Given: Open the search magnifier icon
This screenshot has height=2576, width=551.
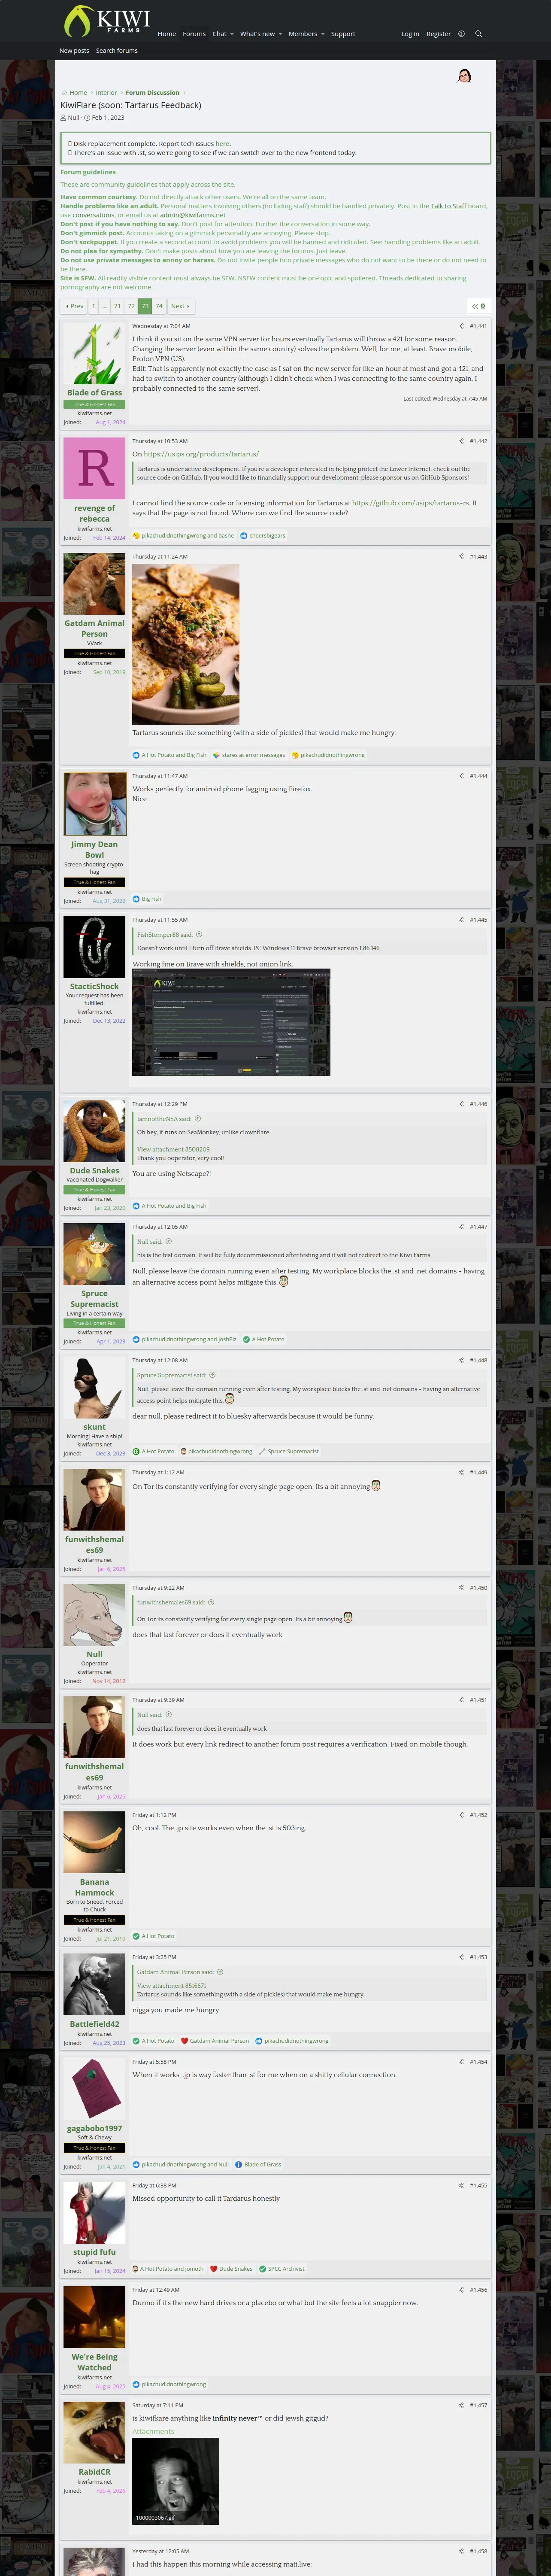Looking at the screenshot, I should (x=478, y=34).
